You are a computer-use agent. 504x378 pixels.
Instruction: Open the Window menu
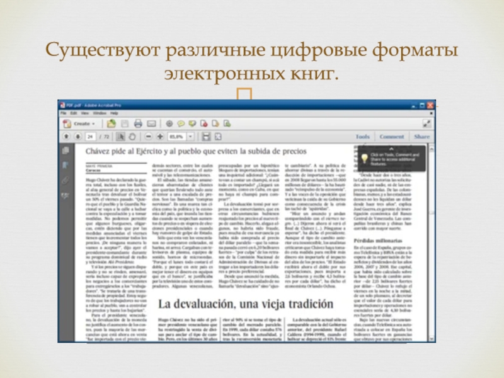pos(100,113)
